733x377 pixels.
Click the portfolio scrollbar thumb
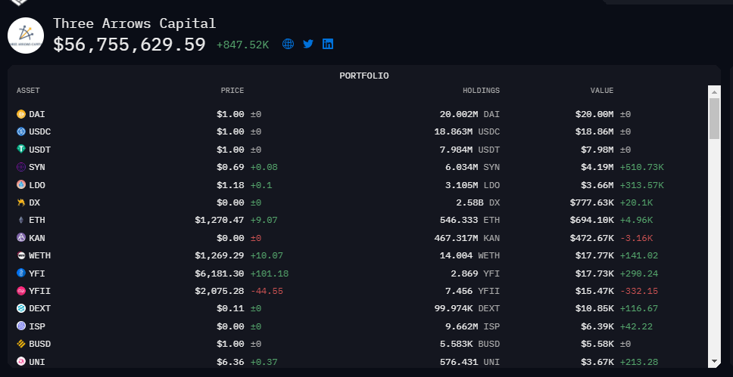(714, 119)
